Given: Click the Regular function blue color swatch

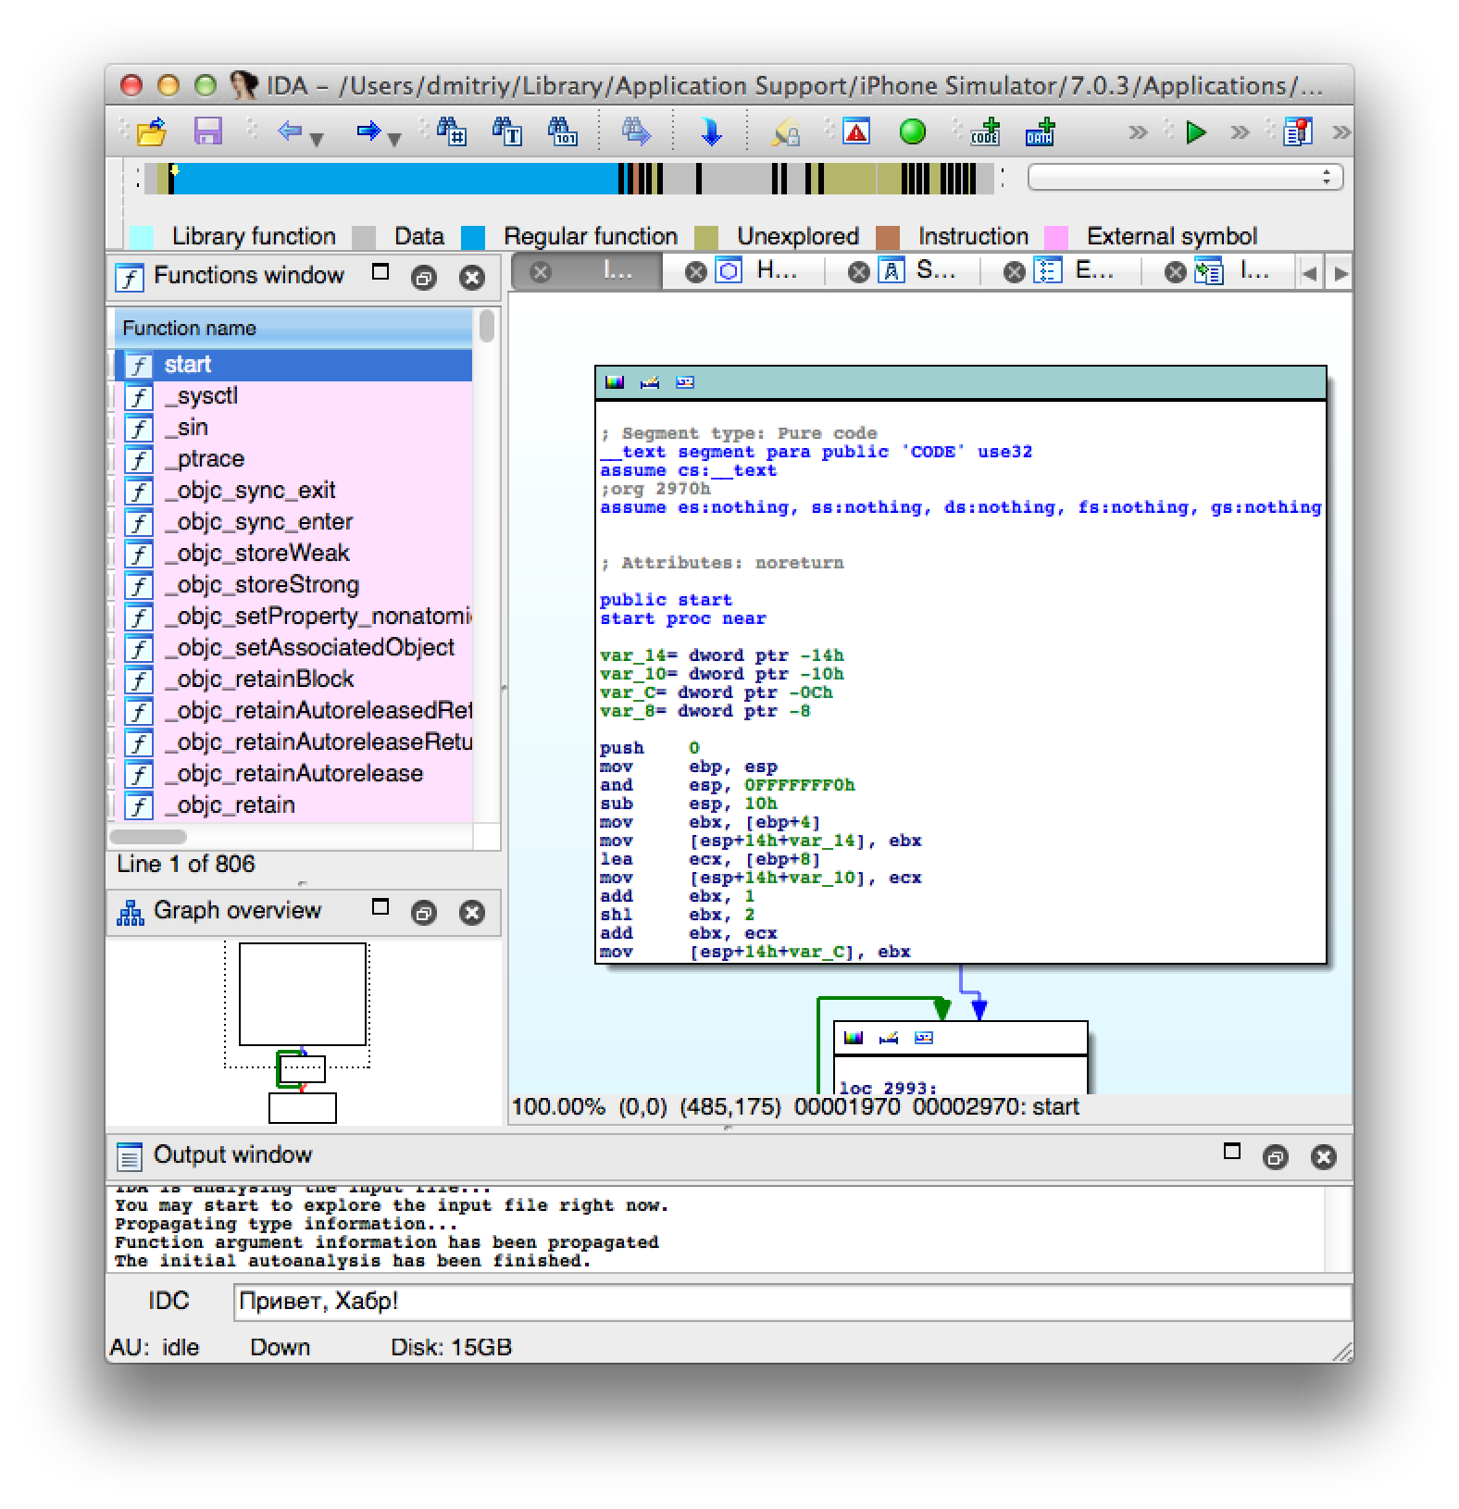Looking at the screenshot, I should point(474,238).
